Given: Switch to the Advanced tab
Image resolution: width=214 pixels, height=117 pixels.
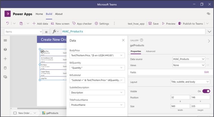Looking at the screenshot, I should point(151,51).
